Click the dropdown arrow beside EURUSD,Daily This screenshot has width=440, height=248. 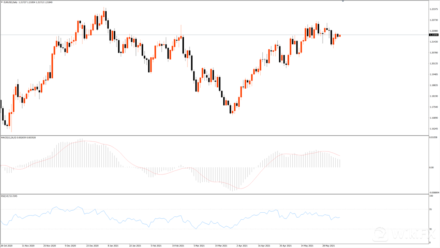[x=2, y=2]
